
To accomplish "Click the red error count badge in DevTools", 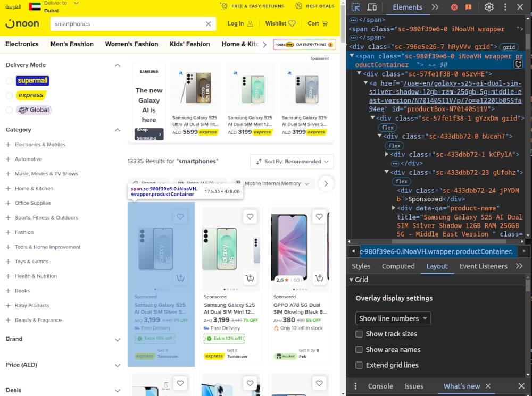I will [454, 7].
